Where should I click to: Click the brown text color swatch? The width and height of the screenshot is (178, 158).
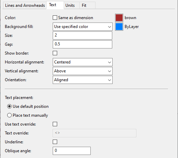pos(119,18)
